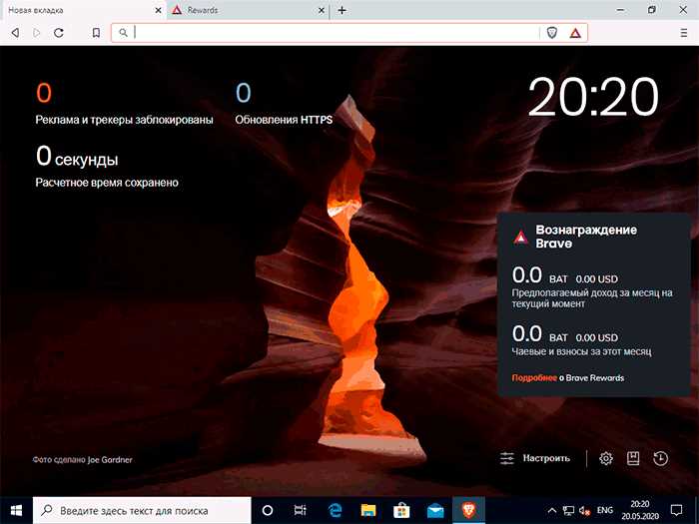Open Microsoft Store from the taskbar
This screenshot has width=699, height=524.
[401, 511]
